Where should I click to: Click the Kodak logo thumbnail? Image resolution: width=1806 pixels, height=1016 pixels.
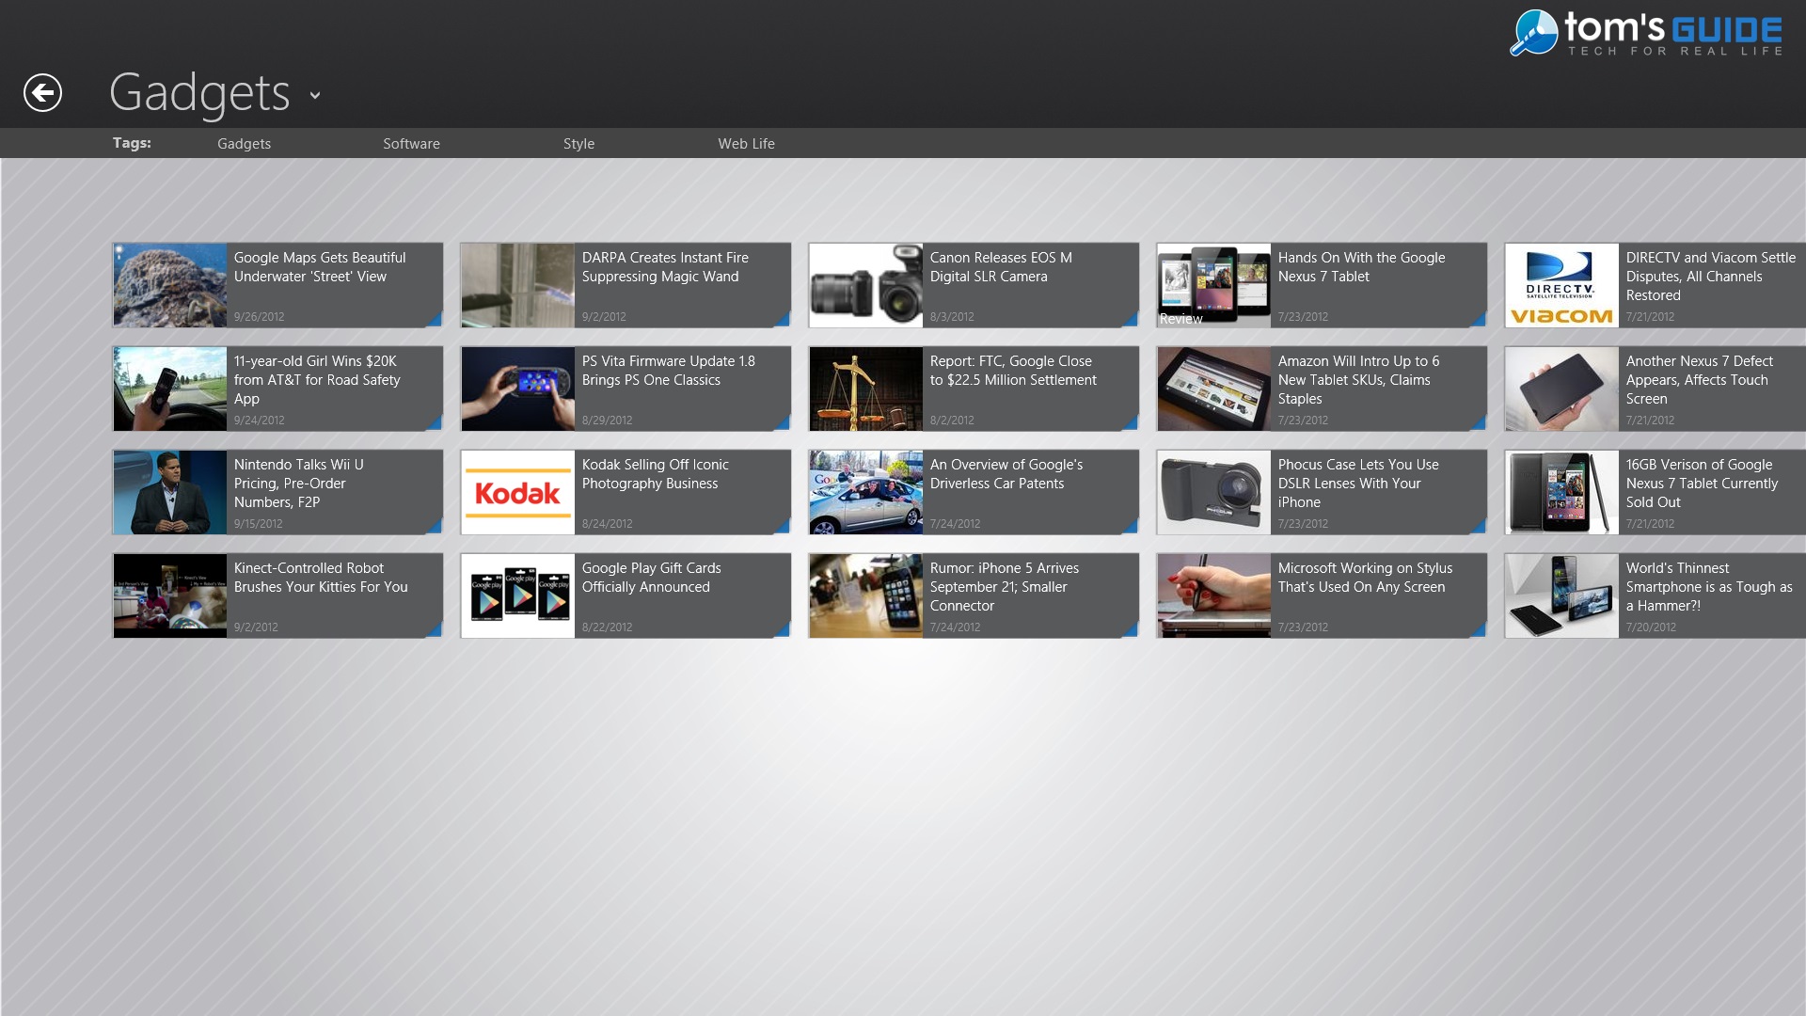[517, 492]
